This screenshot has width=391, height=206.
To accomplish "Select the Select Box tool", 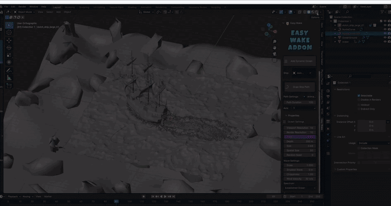I will (9, 25).
